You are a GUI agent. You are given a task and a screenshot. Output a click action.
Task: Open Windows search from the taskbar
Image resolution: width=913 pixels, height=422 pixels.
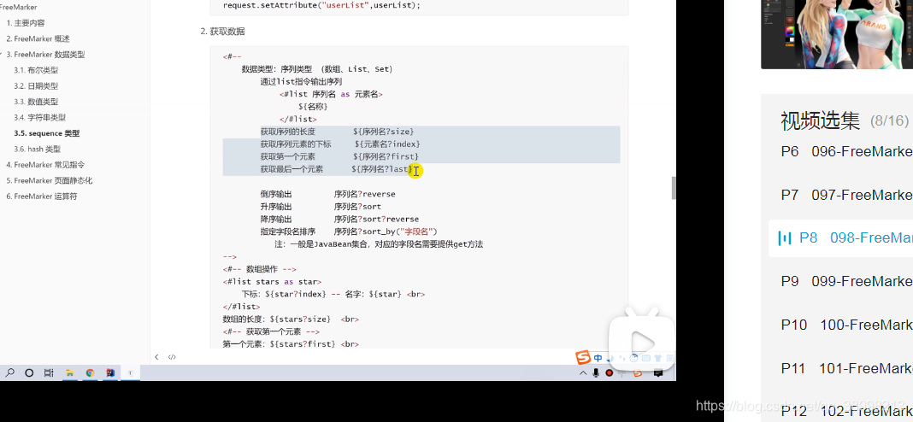[x=10, y=373]
